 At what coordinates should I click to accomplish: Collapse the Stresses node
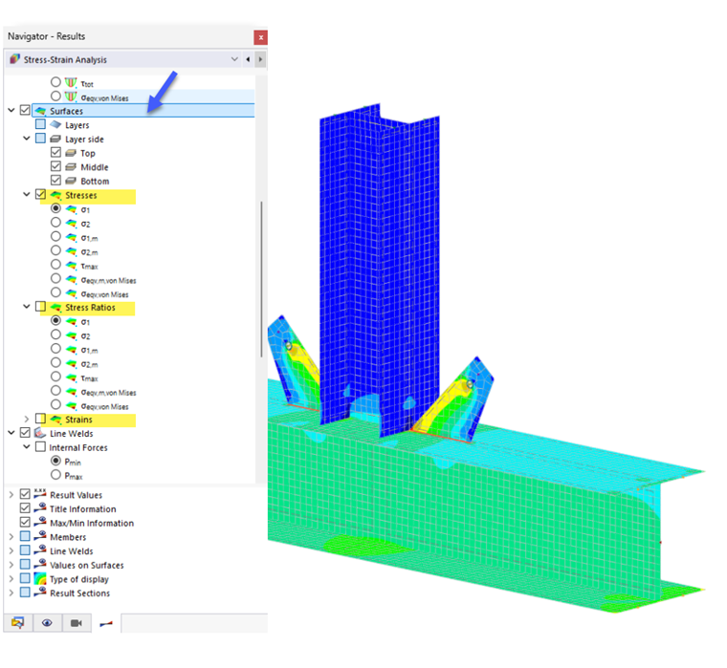[27, 194]
